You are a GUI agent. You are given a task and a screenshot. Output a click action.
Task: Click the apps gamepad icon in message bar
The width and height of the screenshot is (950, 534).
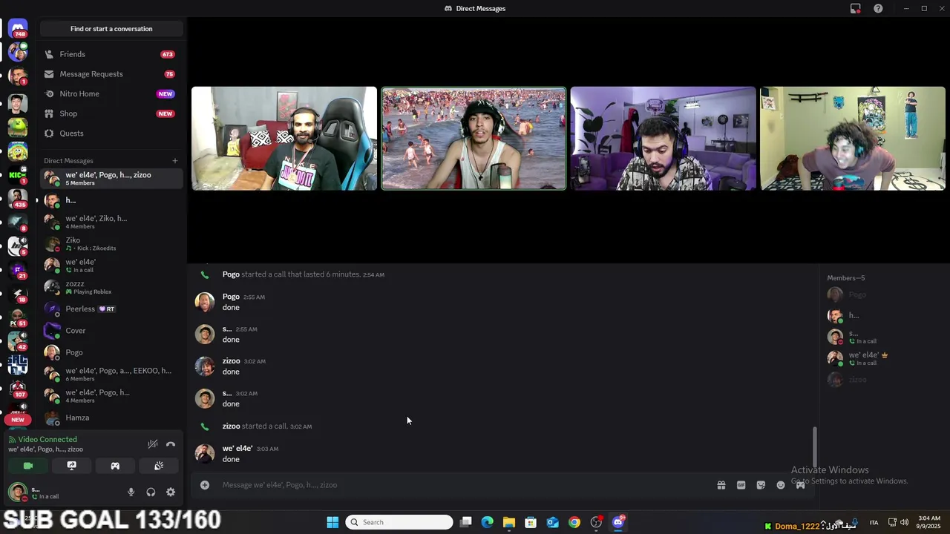pyautogui.click(x=800, y=485)
